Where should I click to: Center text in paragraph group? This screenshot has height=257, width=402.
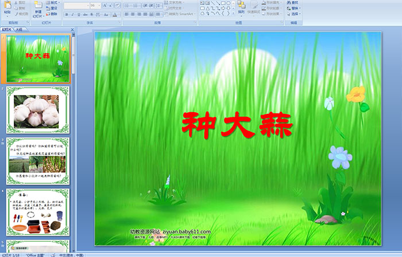point(133,14)
